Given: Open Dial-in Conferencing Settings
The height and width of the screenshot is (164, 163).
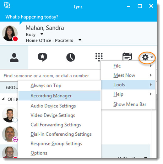Looking at the screenshot, I should click(59, 134).
